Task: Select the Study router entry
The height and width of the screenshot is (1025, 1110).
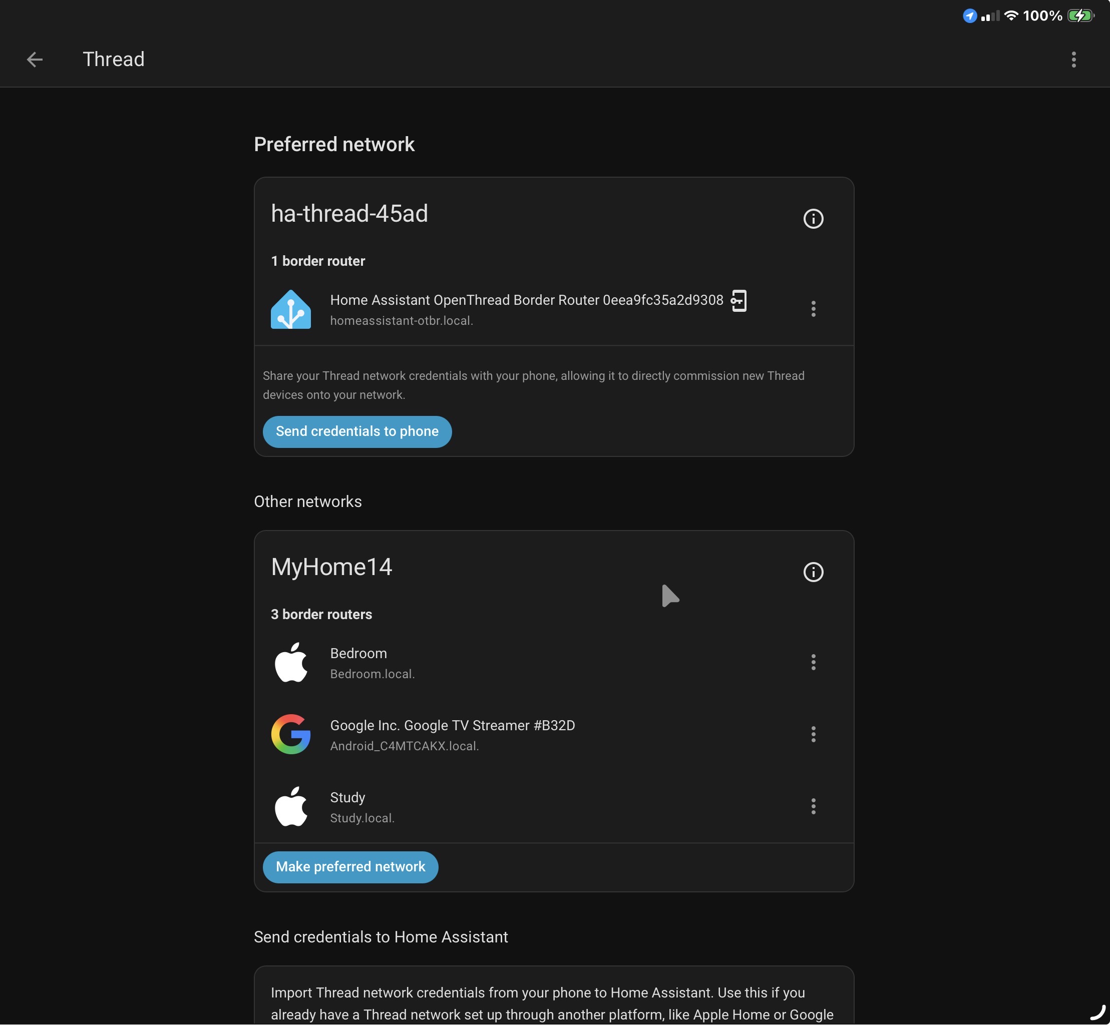Action: pyautogui.click(x=554, y=806)
